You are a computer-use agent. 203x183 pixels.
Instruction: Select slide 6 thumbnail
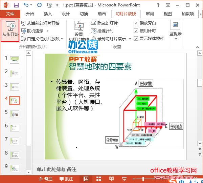click(x=15, y=128)
